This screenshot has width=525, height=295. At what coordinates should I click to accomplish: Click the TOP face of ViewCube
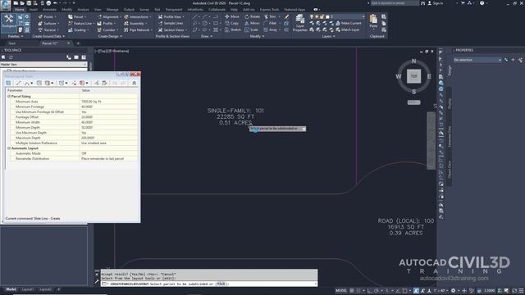click(x=413, y=76)
